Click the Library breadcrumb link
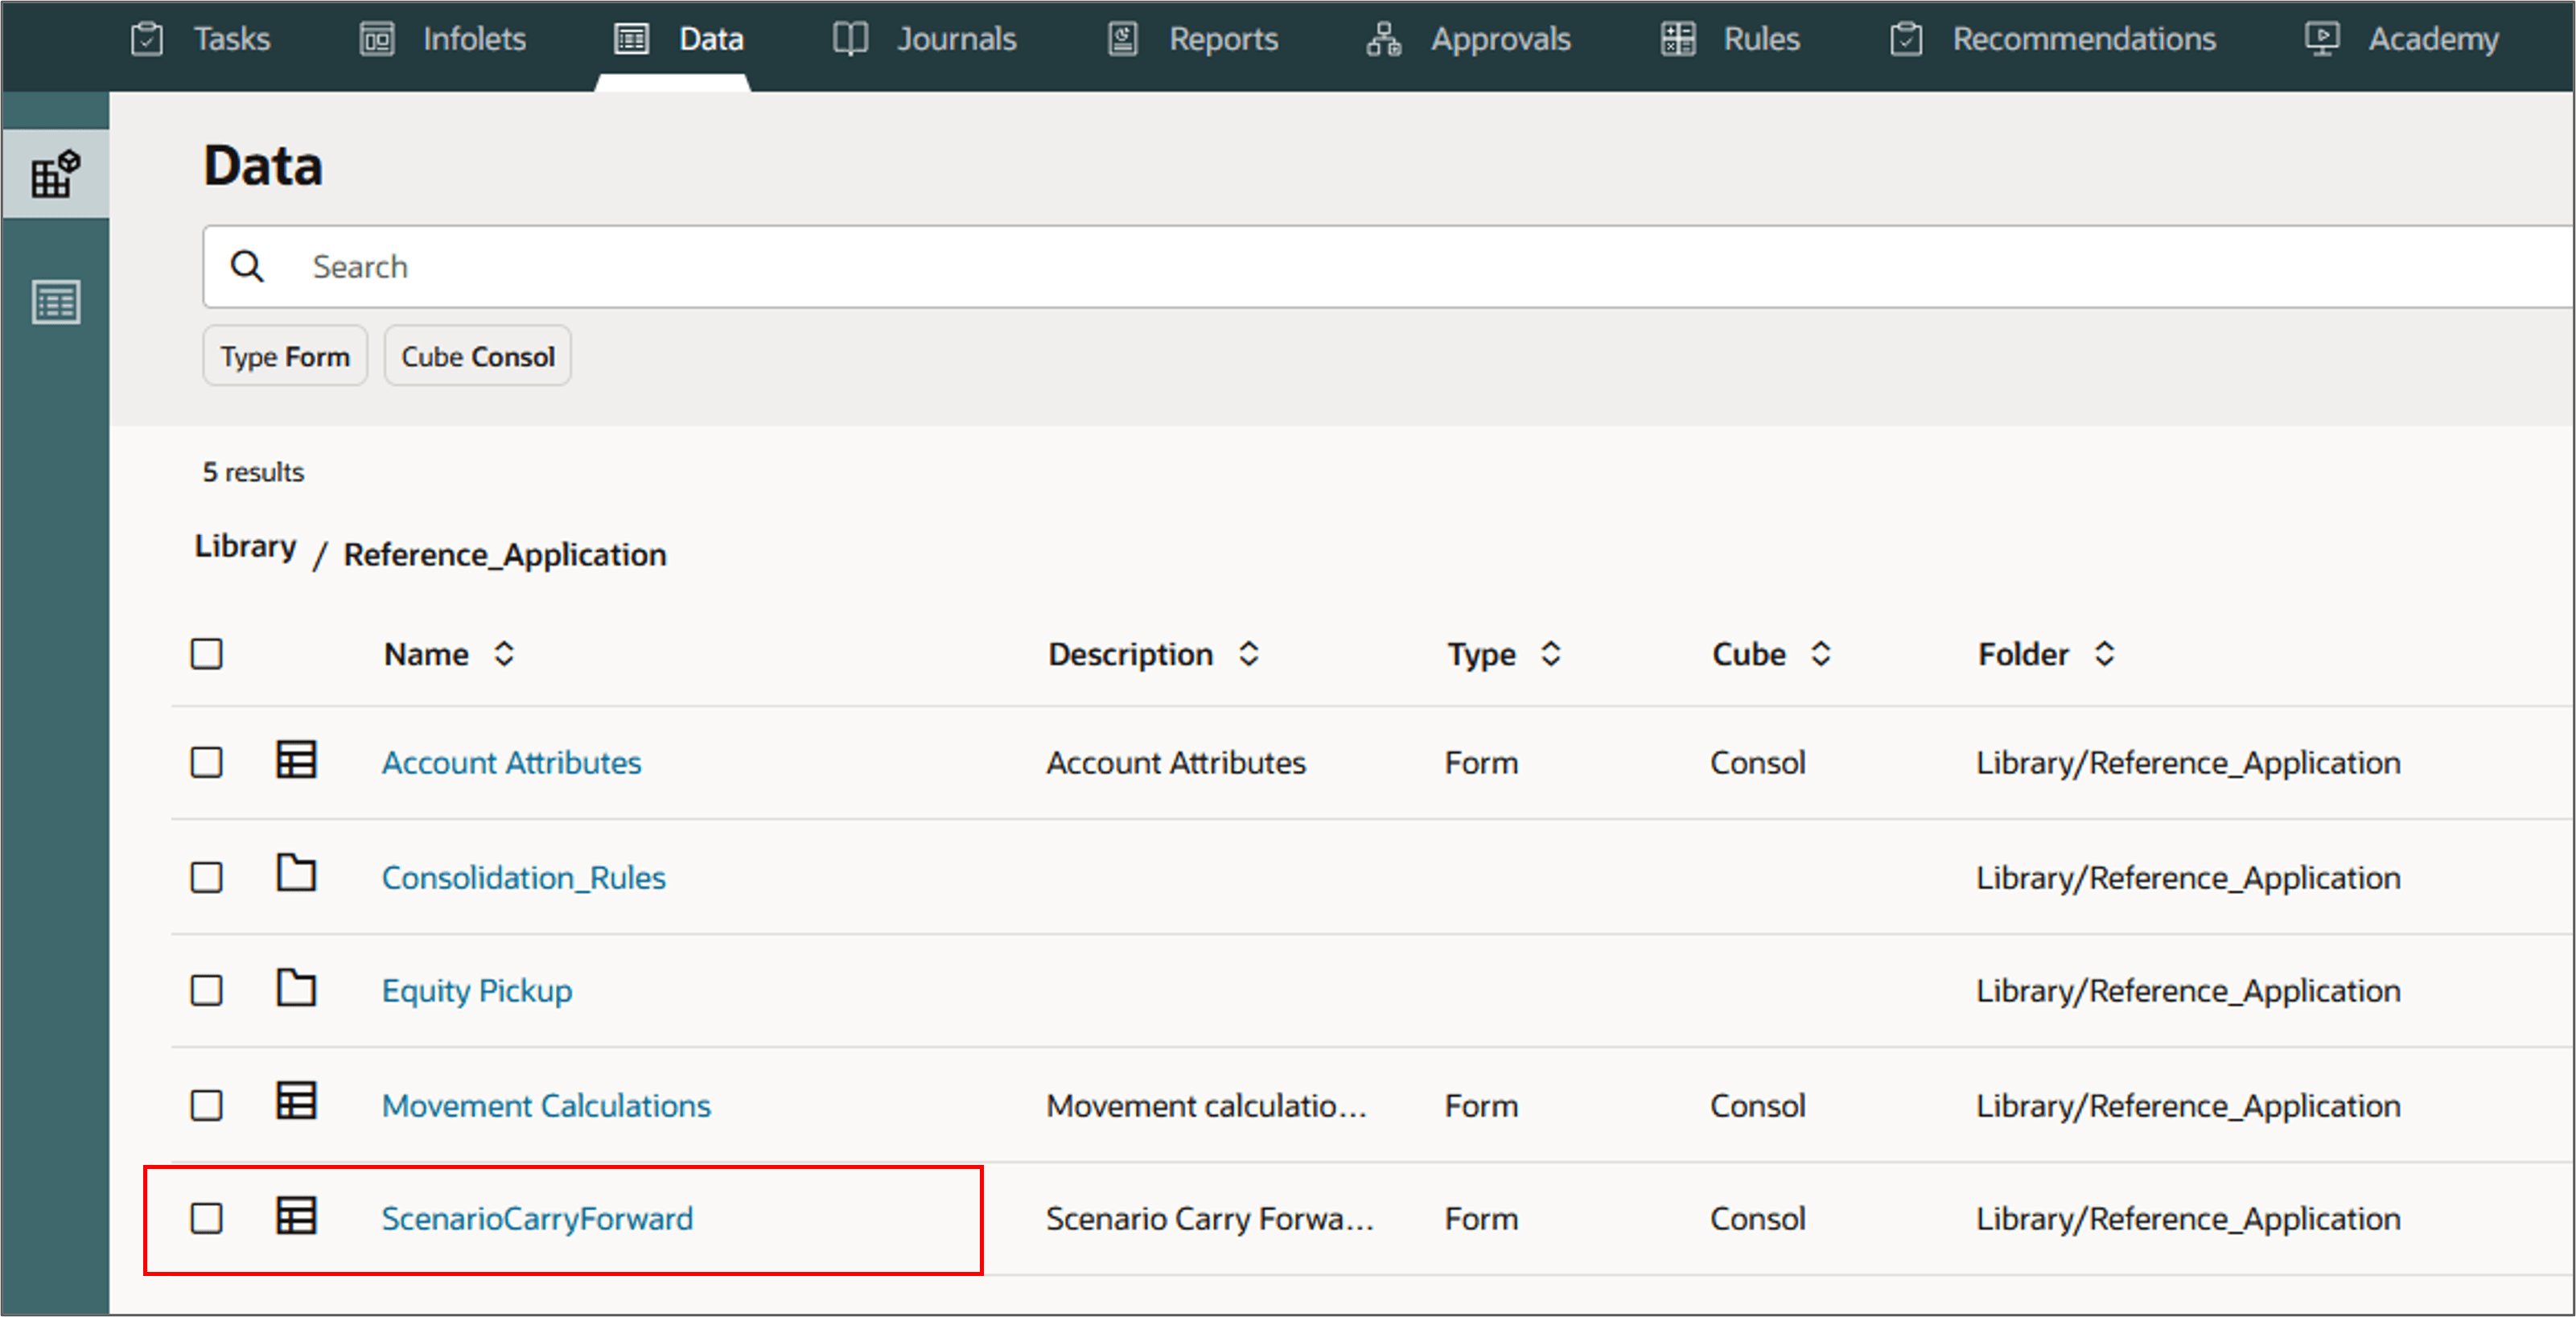The height and width of the screenshot is (1317, 2576). 245,547
